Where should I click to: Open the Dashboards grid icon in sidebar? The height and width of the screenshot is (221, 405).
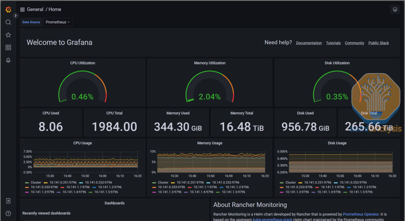coord(8,47)
